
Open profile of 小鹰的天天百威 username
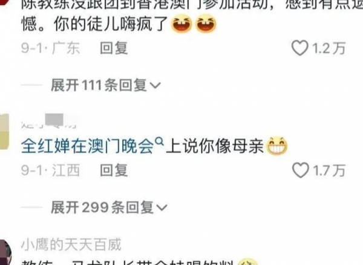71,244
